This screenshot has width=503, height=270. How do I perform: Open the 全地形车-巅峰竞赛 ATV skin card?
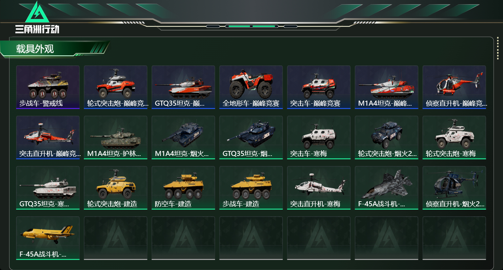(251, 87)
